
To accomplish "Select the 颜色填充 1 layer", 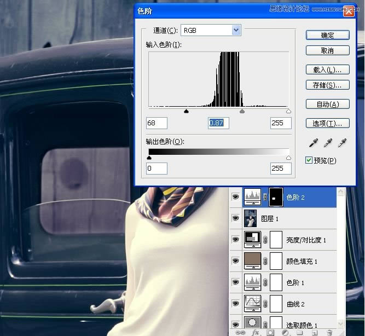I will pos(301,262).
